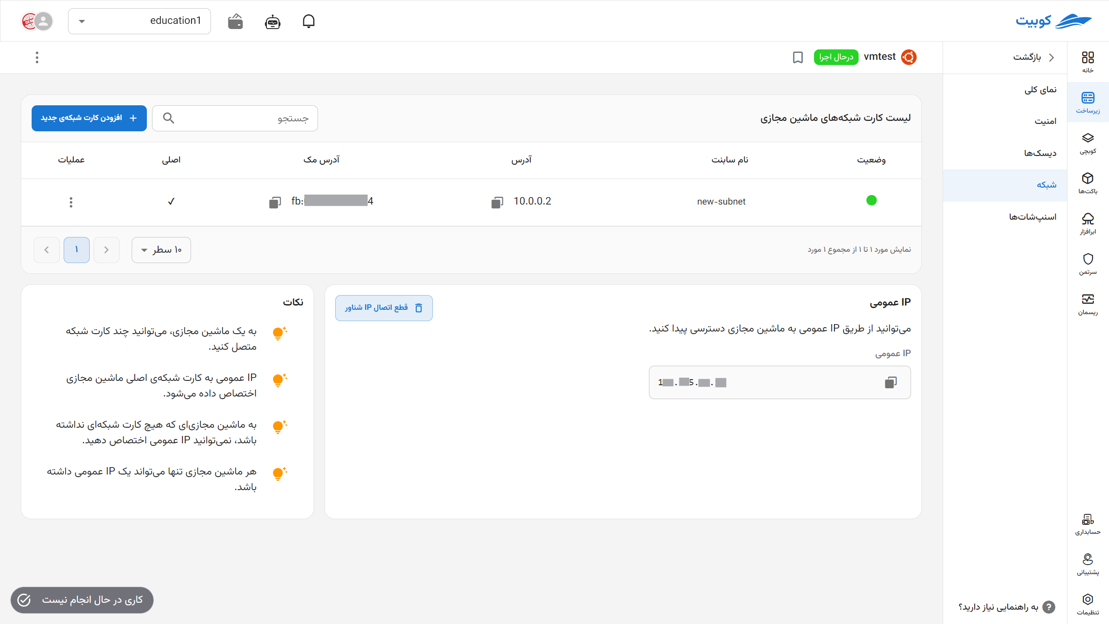Open the wallet icon in the top bar
Screen dimensions: 1109x624
(234, 21)
